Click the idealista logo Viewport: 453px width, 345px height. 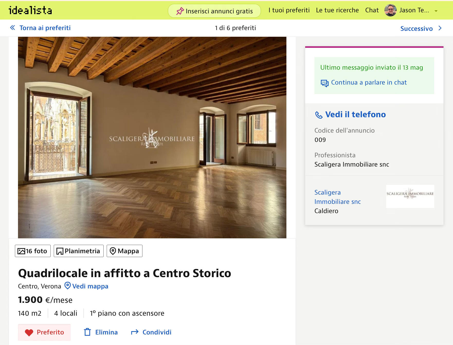30,10
